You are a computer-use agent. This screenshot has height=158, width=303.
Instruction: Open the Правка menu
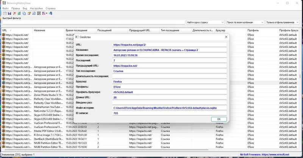[16, 8]
